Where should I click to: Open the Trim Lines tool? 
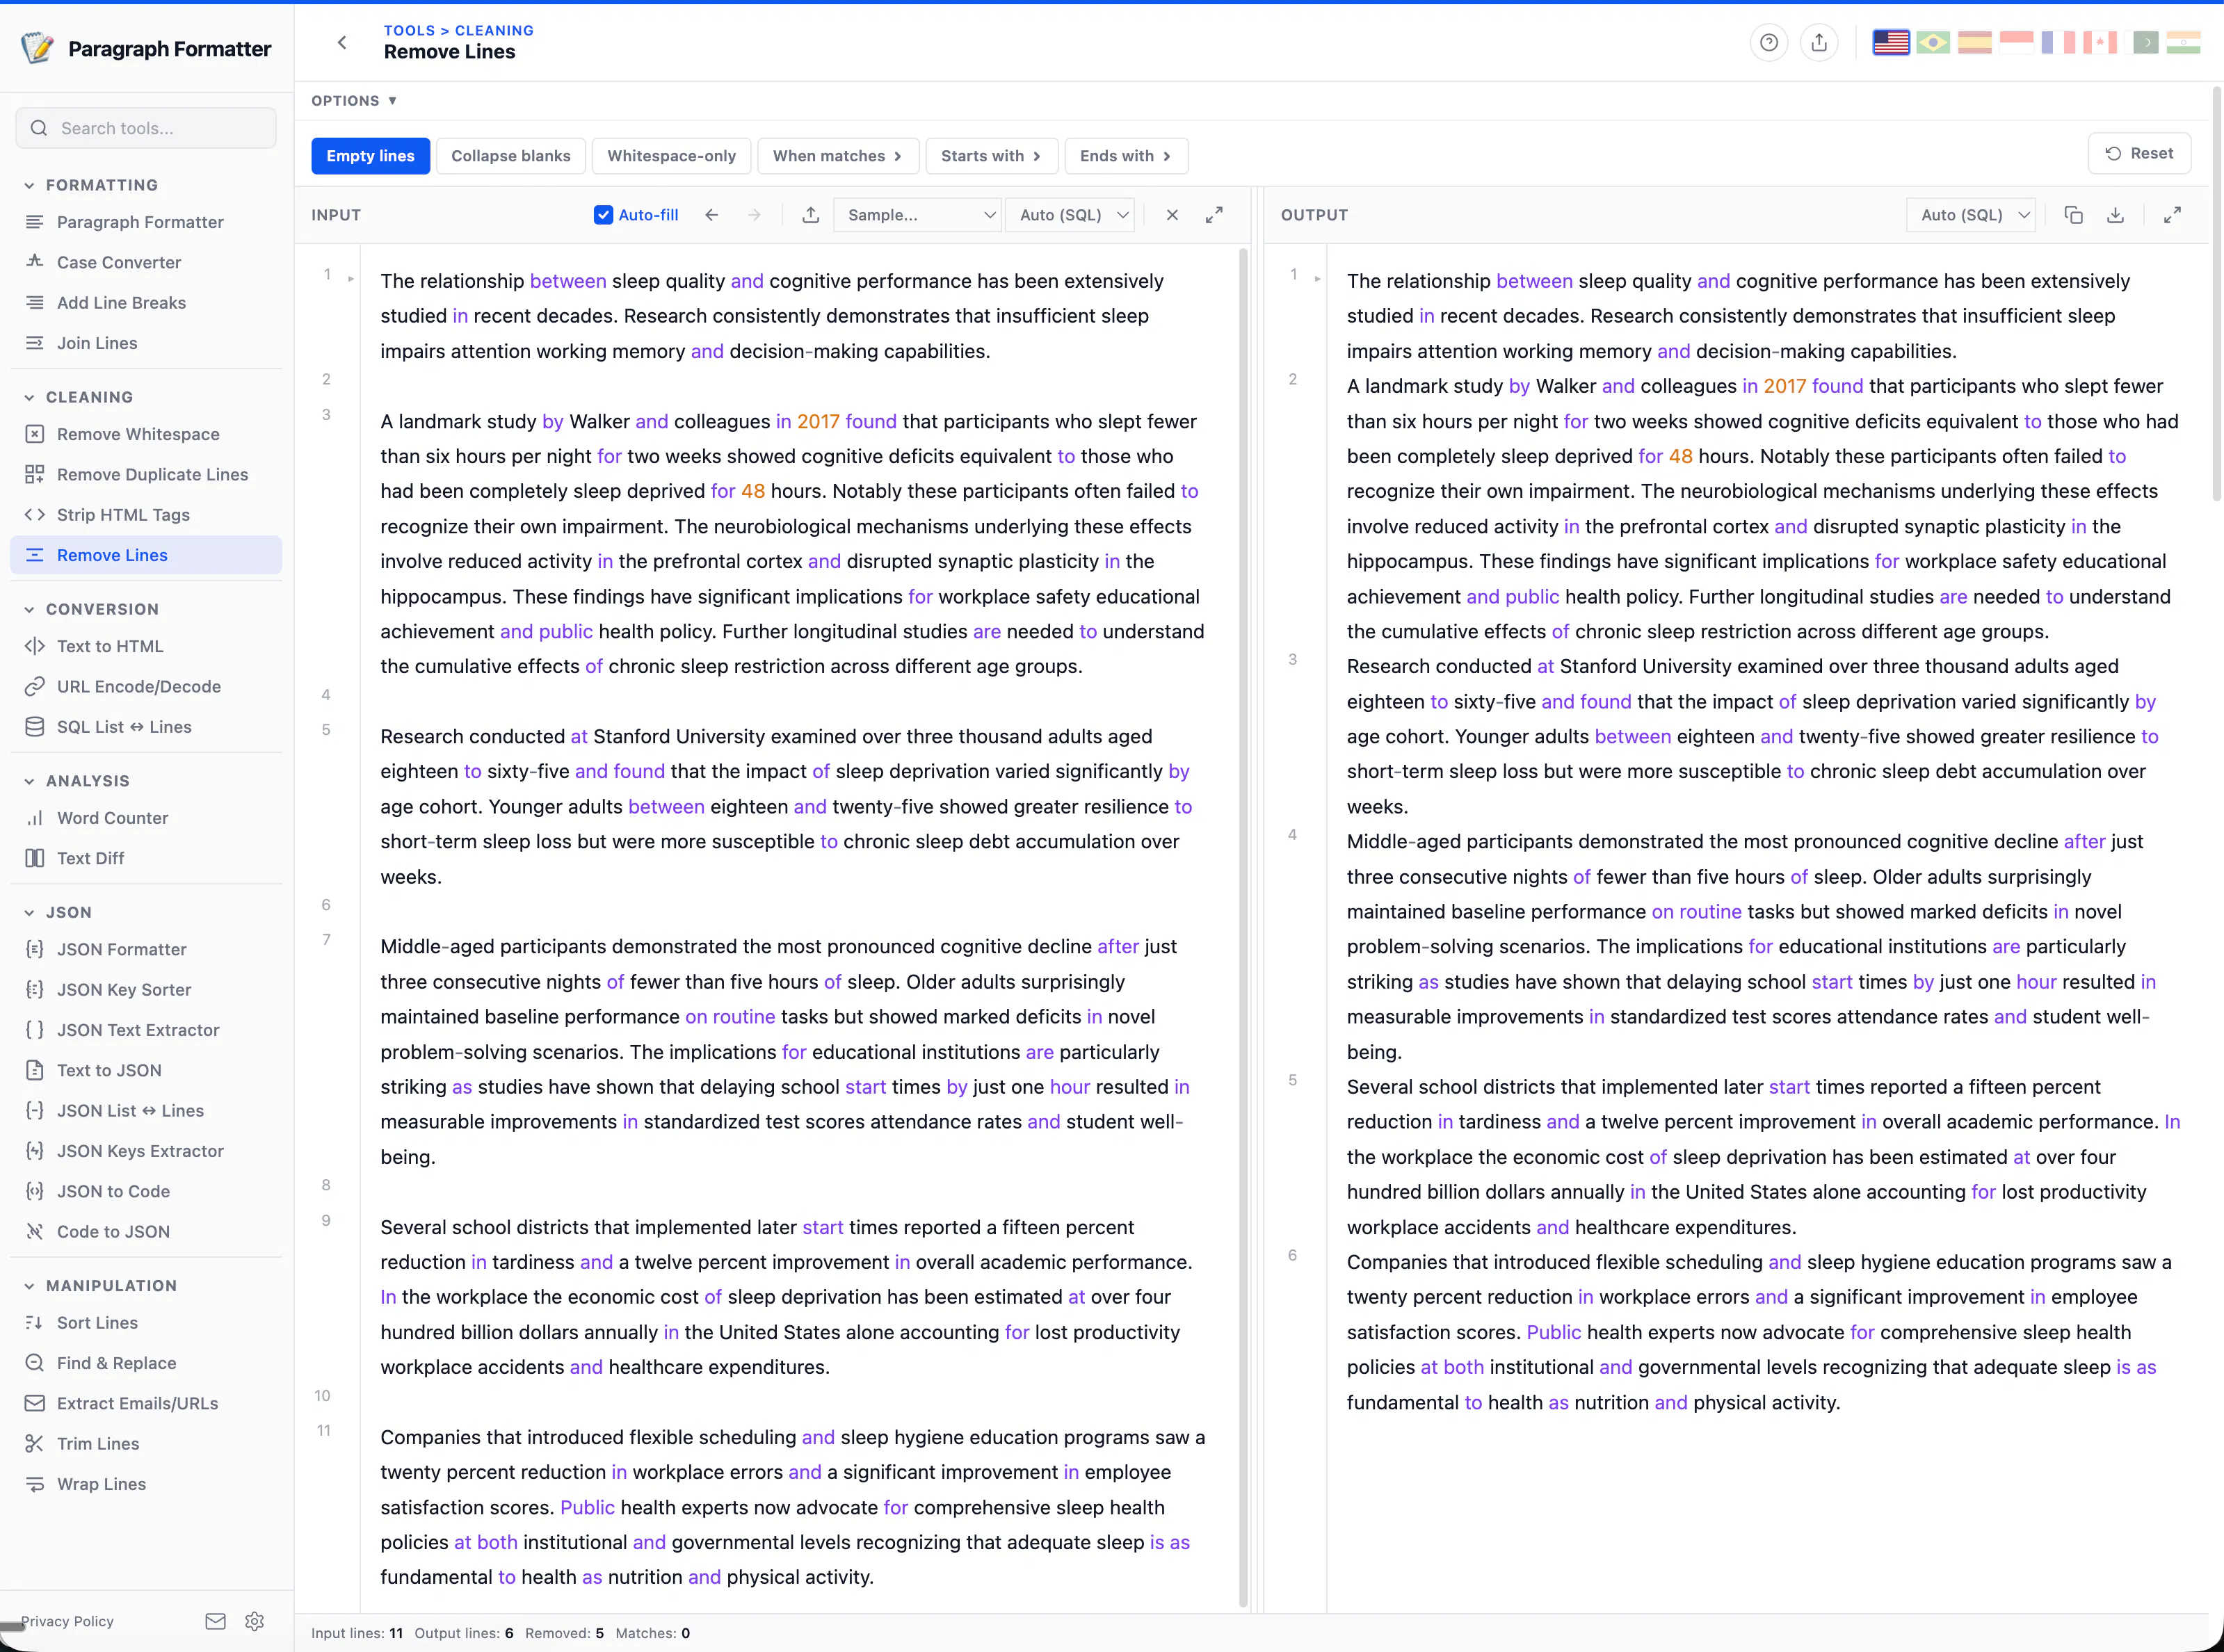point(146,1444)
